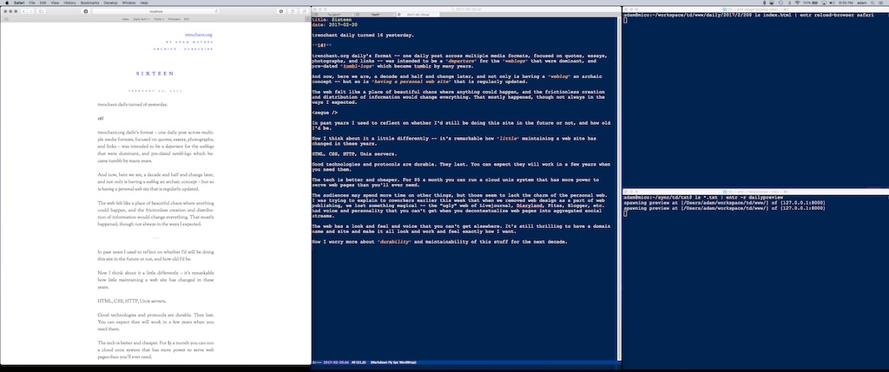This screenshot has height=372, width=889.
Task: Click the extension icon right of address bar
Action: 281,11
